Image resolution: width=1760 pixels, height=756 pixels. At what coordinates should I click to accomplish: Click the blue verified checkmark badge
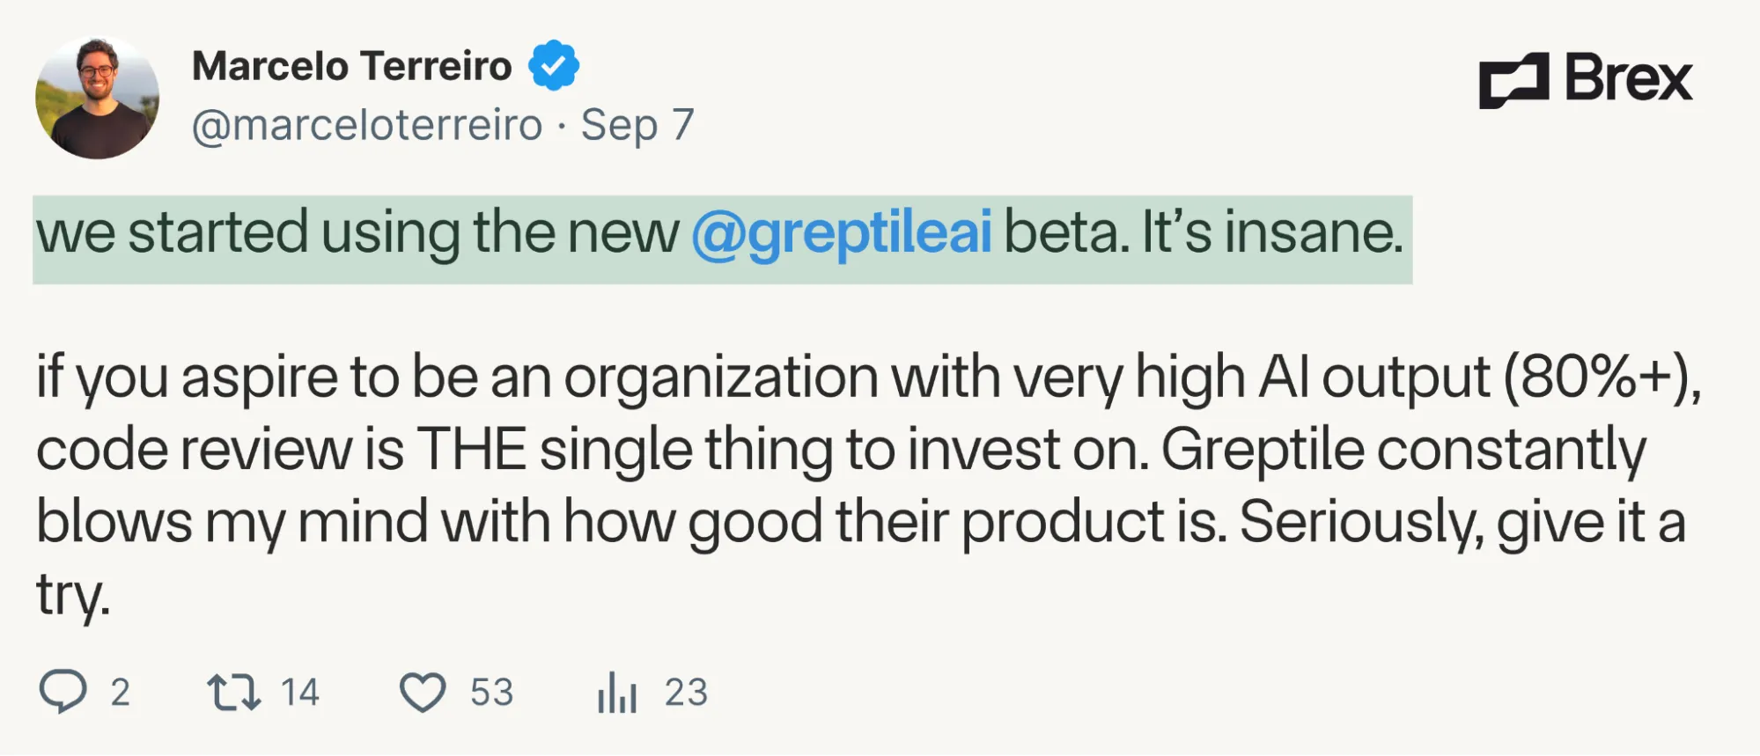554,65
